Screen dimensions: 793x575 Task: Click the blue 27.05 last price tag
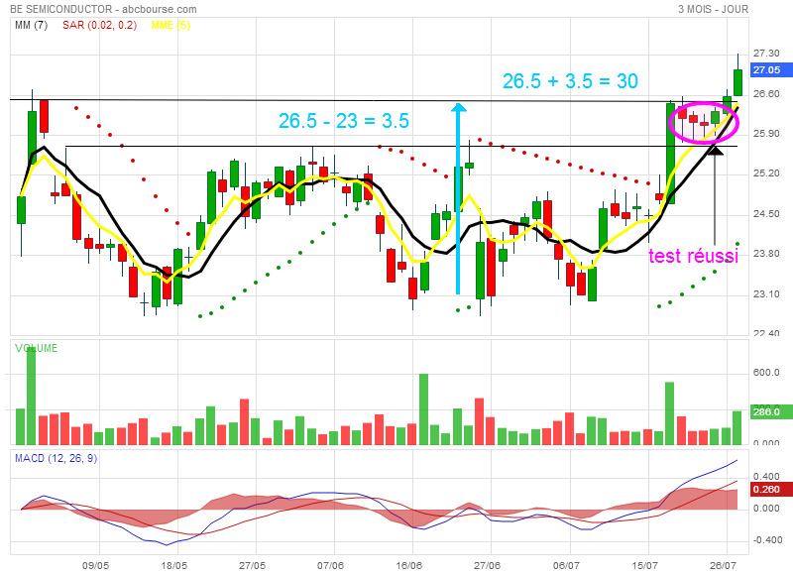coord(770,69)
